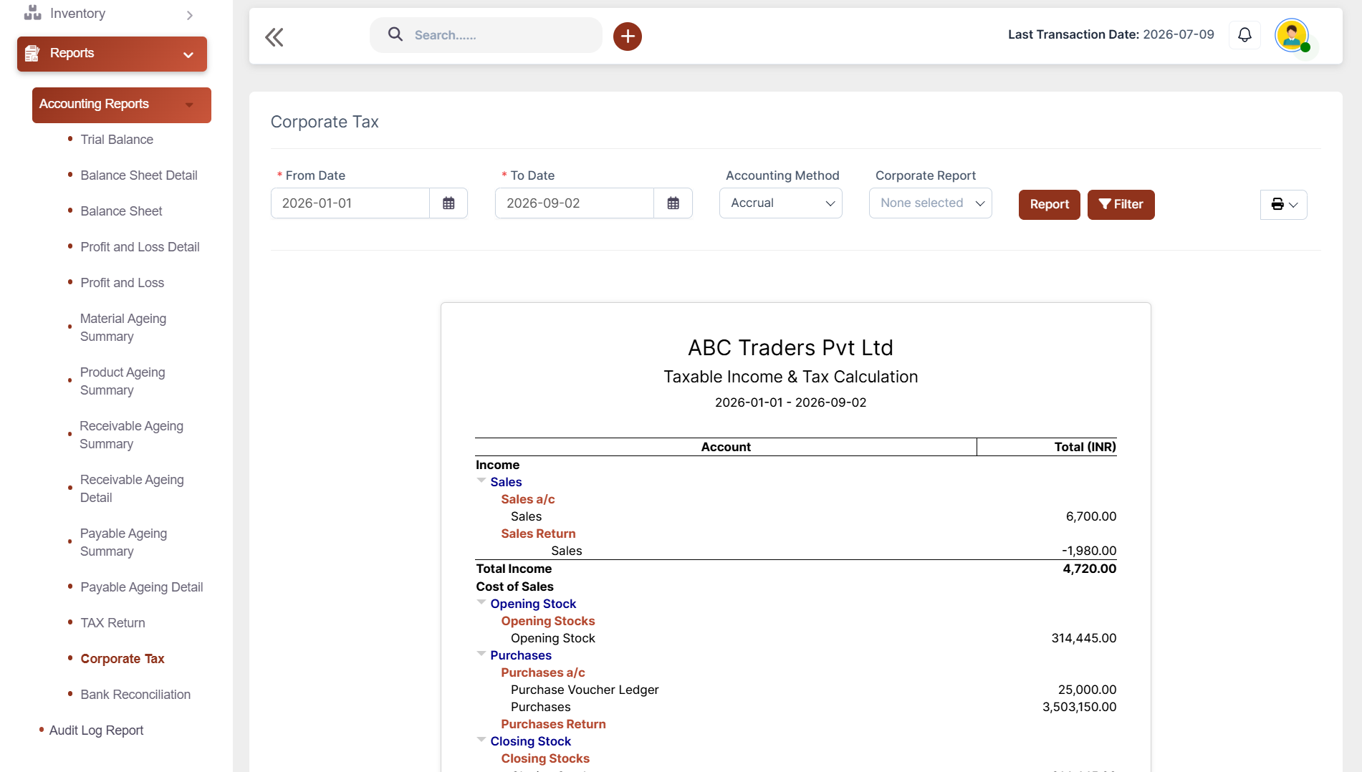
Task: Click the 25,000.00 amount
Action: click(1087, 690)
